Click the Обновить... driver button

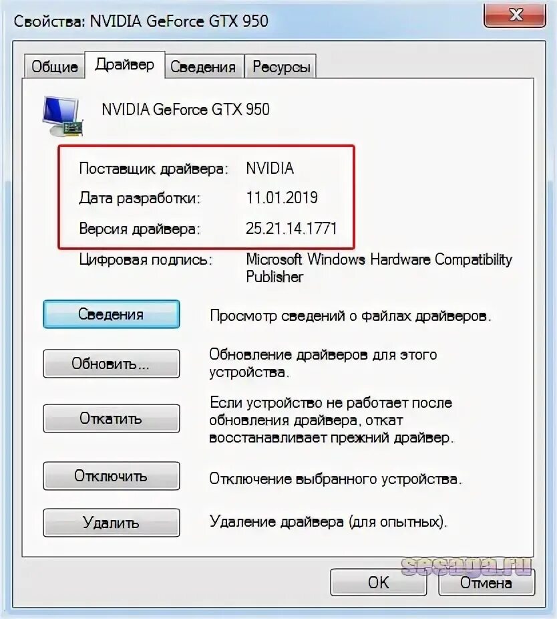pos(112,364)
